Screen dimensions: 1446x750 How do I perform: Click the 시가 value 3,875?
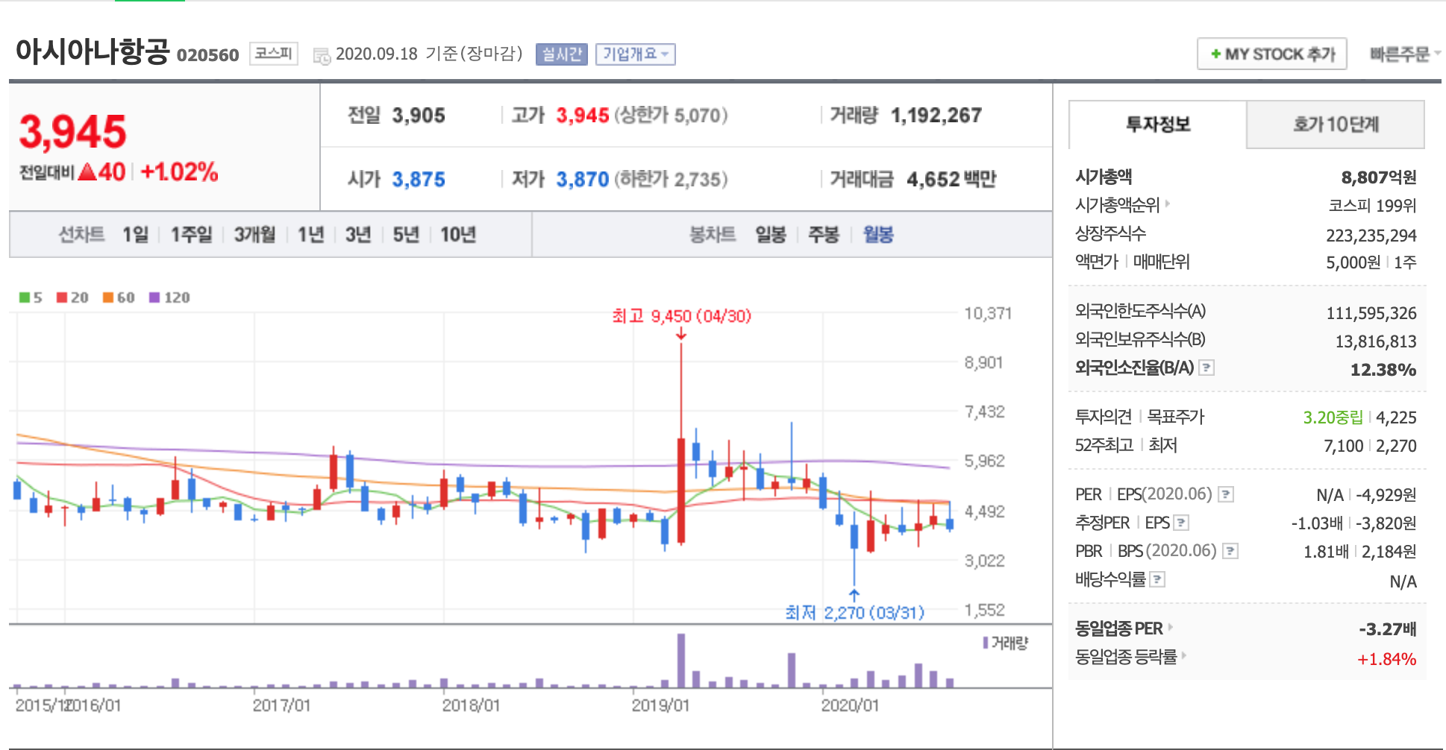pos(419,179)
